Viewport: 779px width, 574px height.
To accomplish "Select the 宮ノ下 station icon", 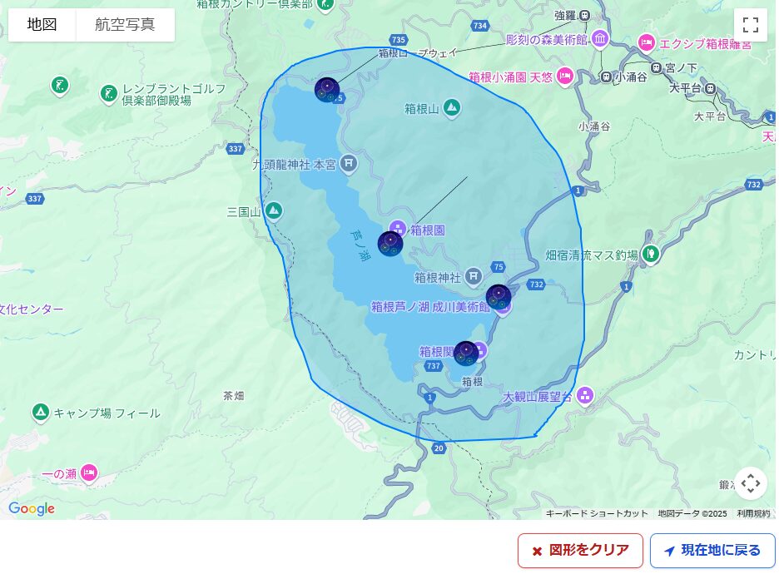I will pos(657,67).
